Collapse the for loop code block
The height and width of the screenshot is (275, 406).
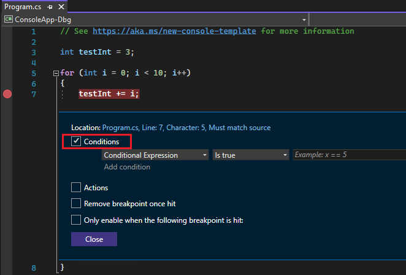(x=56, y=73)
